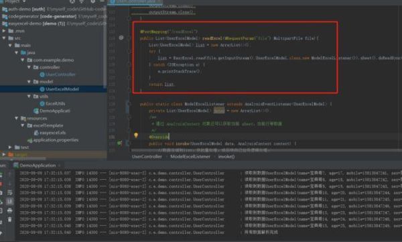Click gutter icon beside readExcel method

coord(121,38)
